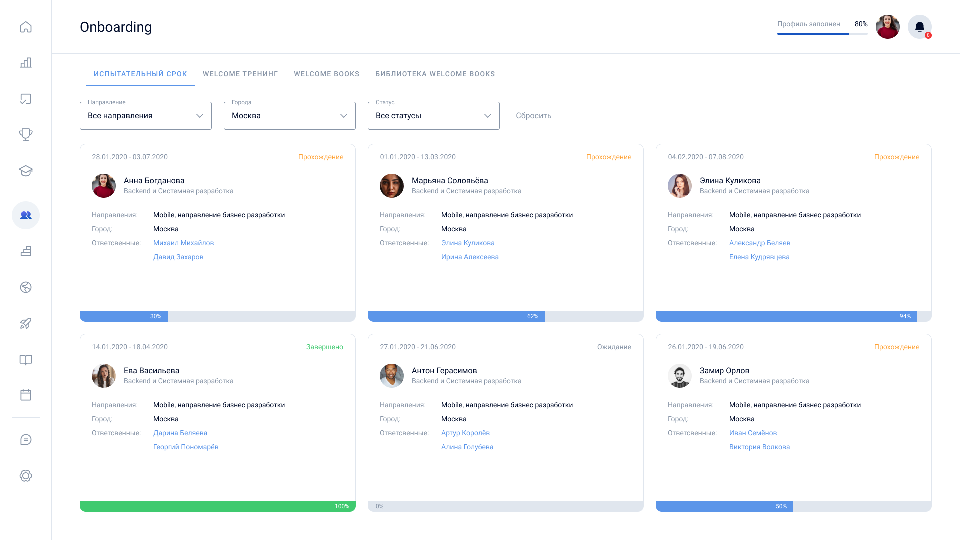Open the bar chart statistics icon
Viewport: 960px width, 540px height.
click(26, 63)
